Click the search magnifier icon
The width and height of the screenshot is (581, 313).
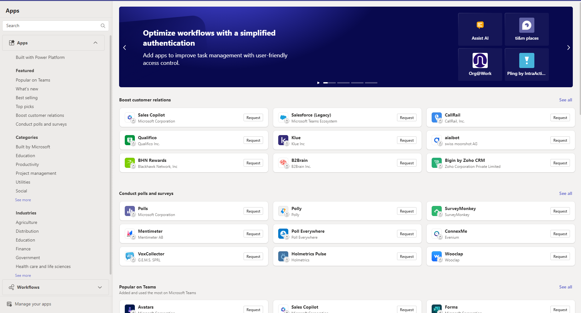point(103,26)
